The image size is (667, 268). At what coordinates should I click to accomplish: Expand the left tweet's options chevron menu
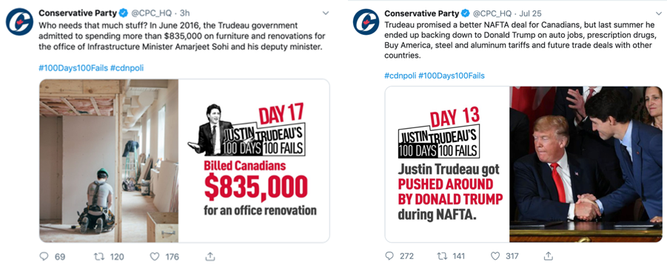click(x=326, y=13)
